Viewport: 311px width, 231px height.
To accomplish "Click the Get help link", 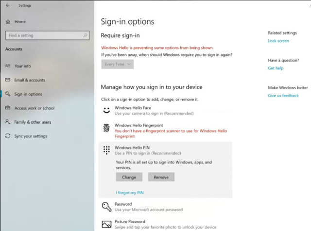I will [x=276, y=68].
